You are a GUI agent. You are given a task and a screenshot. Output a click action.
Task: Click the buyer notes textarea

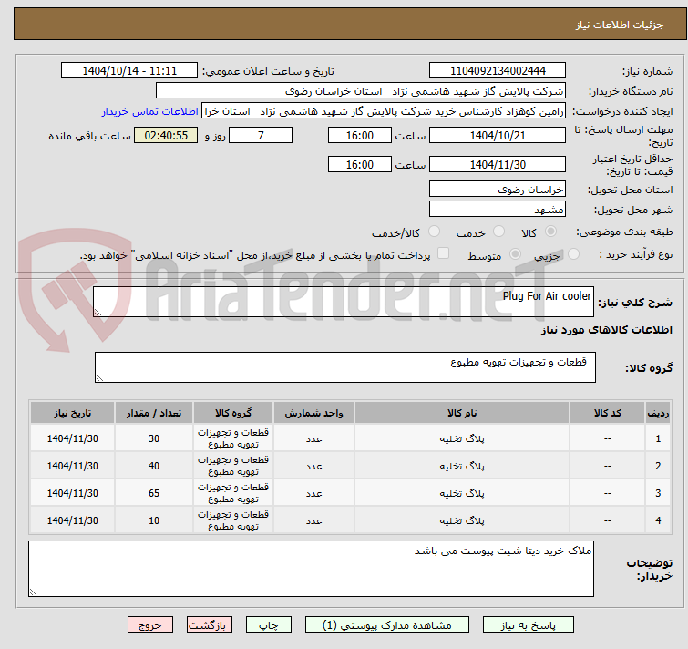pos(311,569)
